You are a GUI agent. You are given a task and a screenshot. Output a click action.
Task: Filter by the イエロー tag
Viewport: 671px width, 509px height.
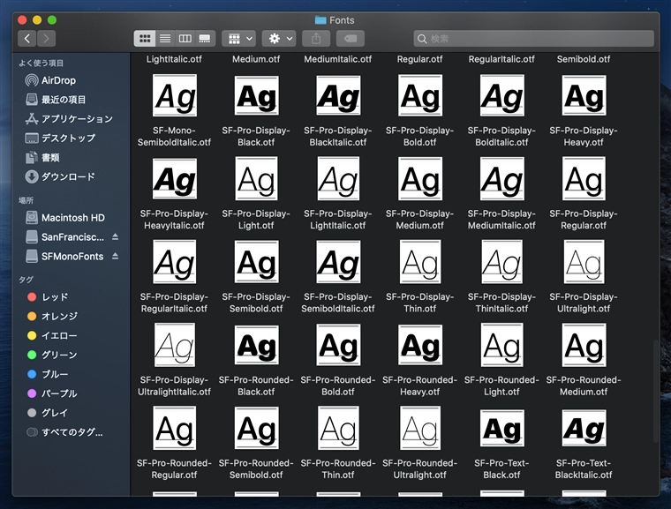pos(52,336)
